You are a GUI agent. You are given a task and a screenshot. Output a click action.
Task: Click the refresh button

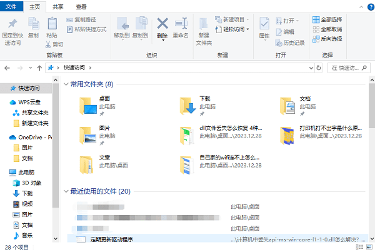coord(319,68)
